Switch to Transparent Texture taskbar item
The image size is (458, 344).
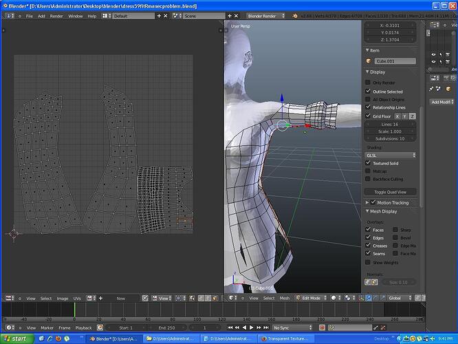287,338
